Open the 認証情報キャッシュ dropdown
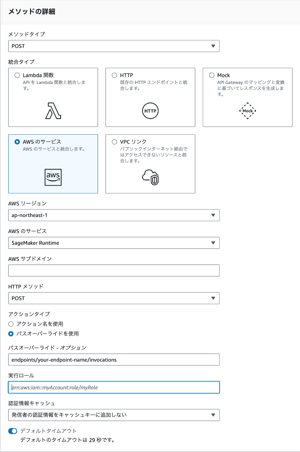 pos(114,415)
